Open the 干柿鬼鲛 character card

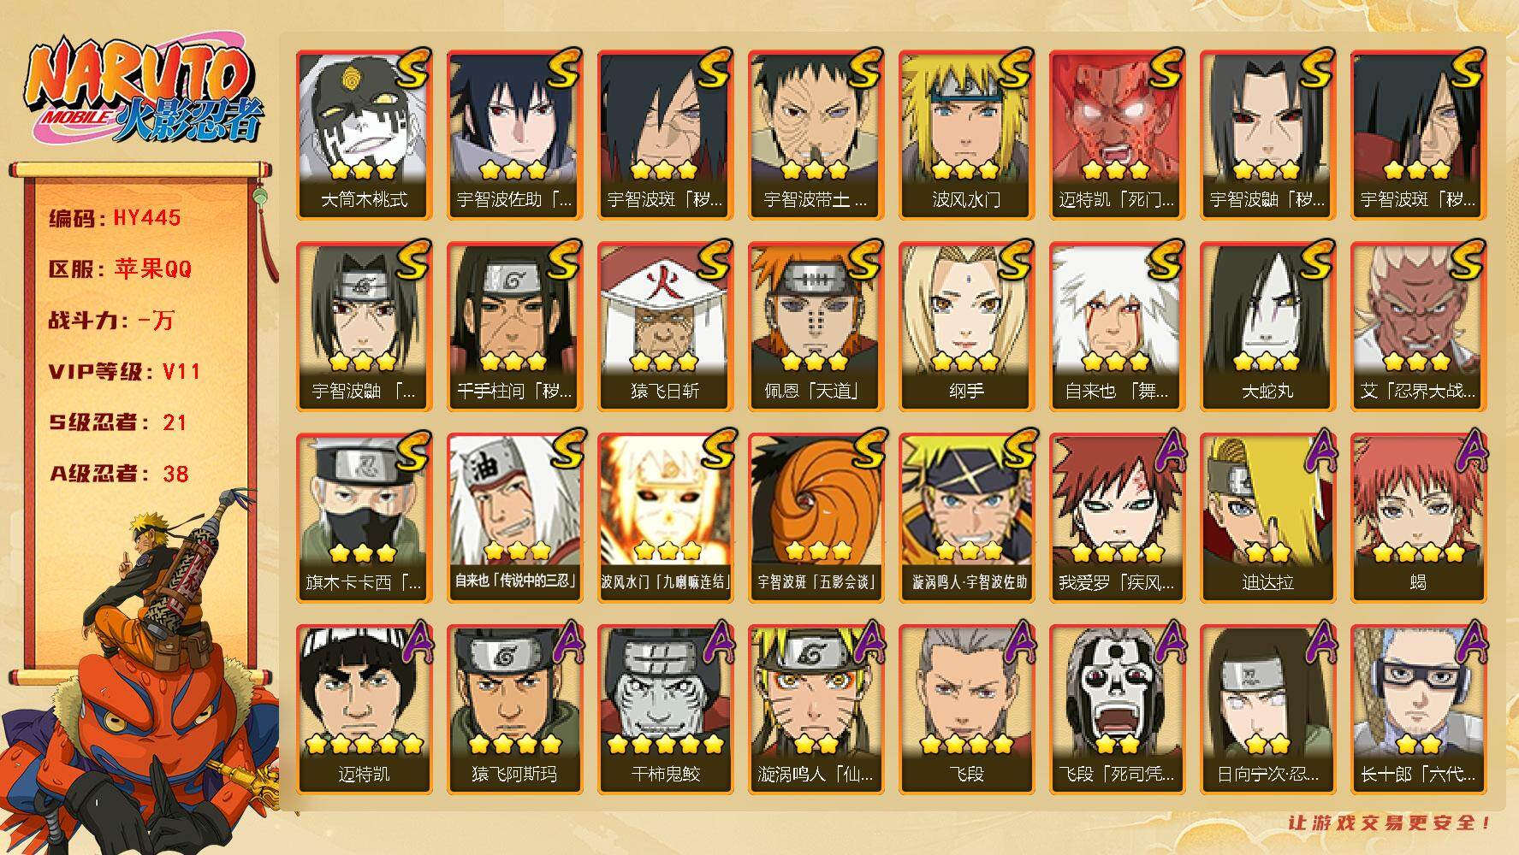point(665,710)
